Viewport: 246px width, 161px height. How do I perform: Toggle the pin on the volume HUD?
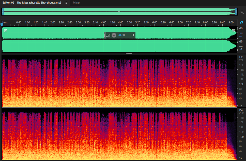(133, 35)
